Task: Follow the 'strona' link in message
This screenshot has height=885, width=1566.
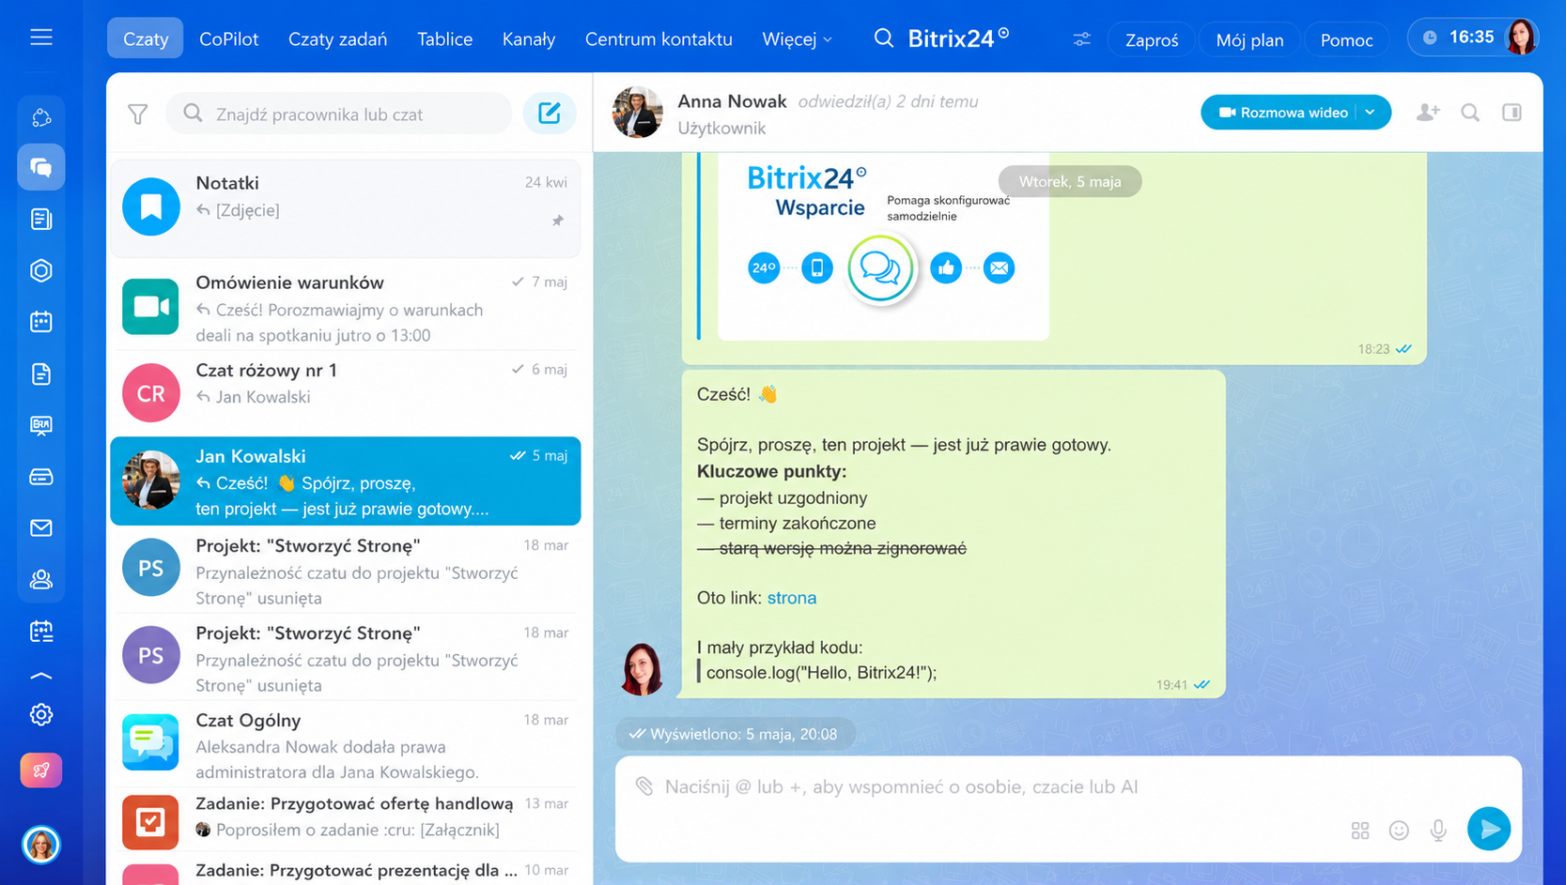Action: tap(792, 598)
